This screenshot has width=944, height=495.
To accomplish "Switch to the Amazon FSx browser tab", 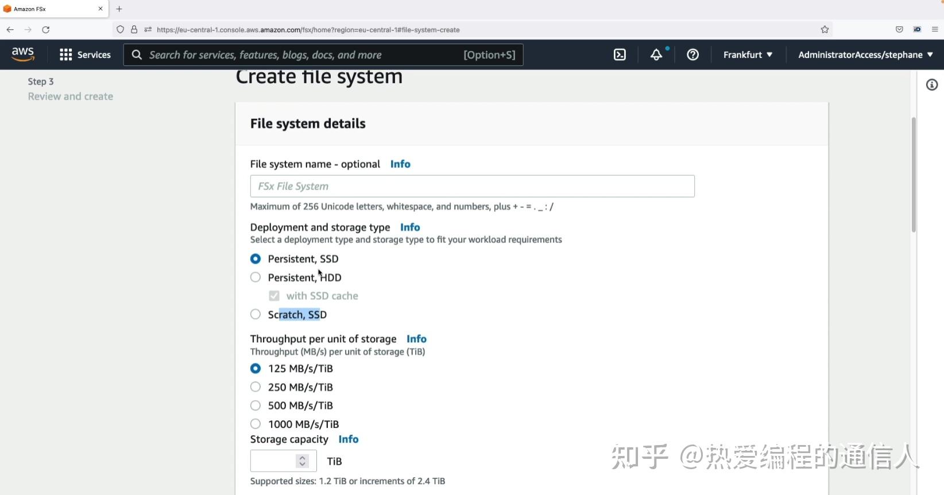I will point(54,9).
